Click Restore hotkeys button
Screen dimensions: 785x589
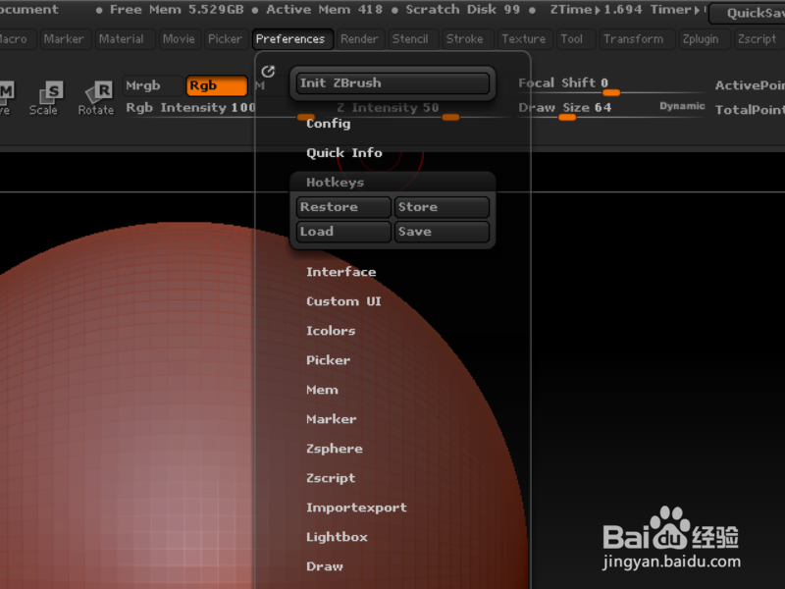point(343,207)
